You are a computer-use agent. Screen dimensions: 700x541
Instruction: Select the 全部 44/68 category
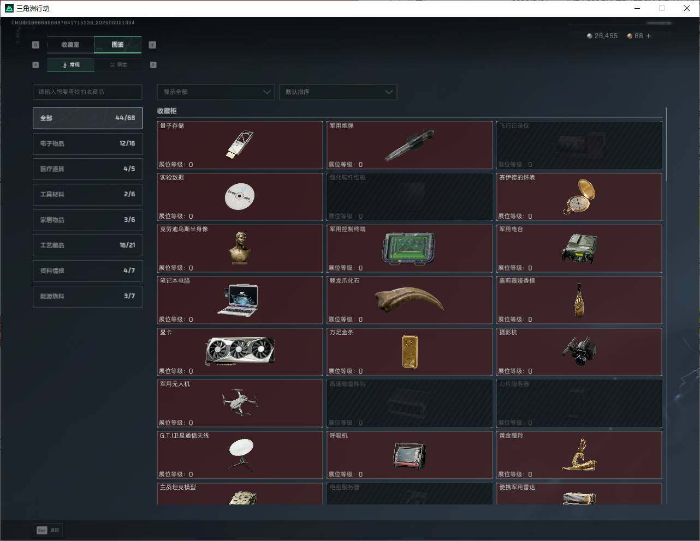tap(87, 118)
